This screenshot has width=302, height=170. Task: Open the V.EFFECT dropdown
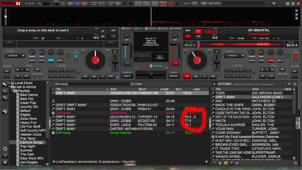[174, 76]
